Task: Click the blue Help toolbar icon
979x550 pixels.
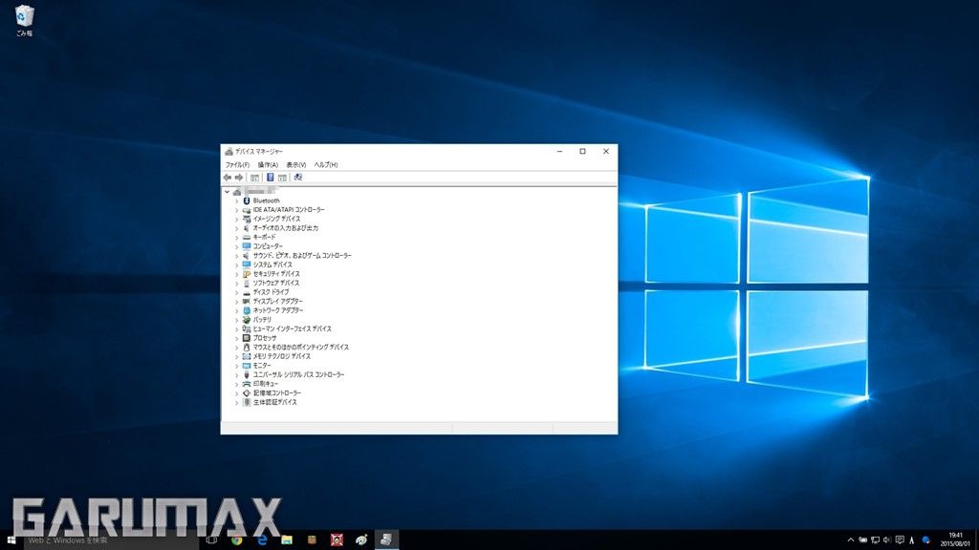Action: pyautogui.click(x=271, y=178)
